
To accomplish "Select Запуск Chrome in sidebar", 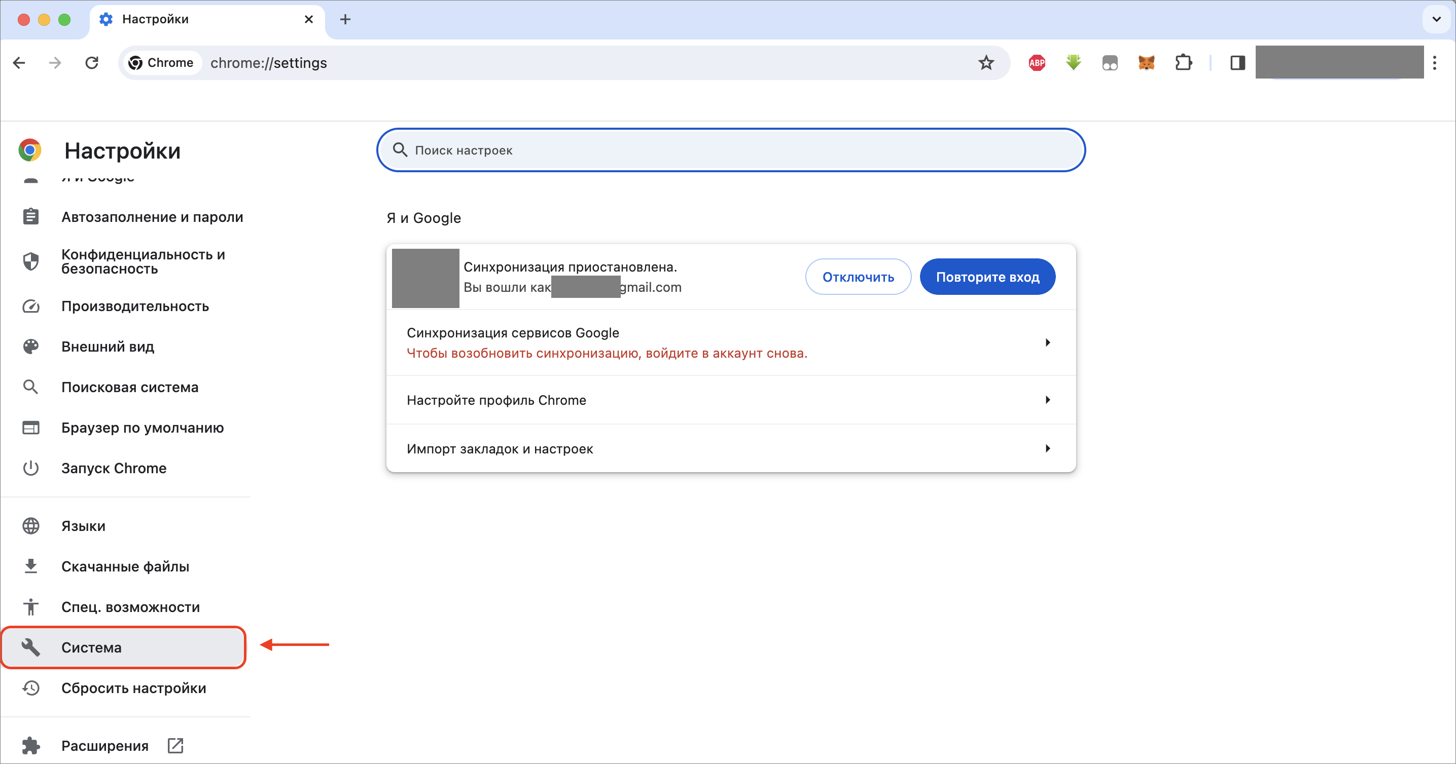I will (x=124, y=468).
